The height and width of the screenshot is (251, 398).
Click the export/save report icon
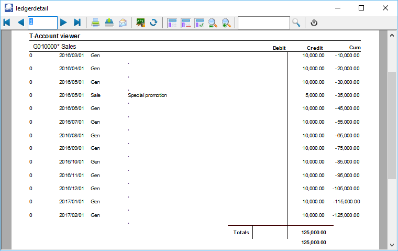coord(109,23)
